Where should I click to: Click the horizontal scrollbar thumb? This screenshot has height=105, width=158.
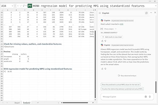click(75, 103)
